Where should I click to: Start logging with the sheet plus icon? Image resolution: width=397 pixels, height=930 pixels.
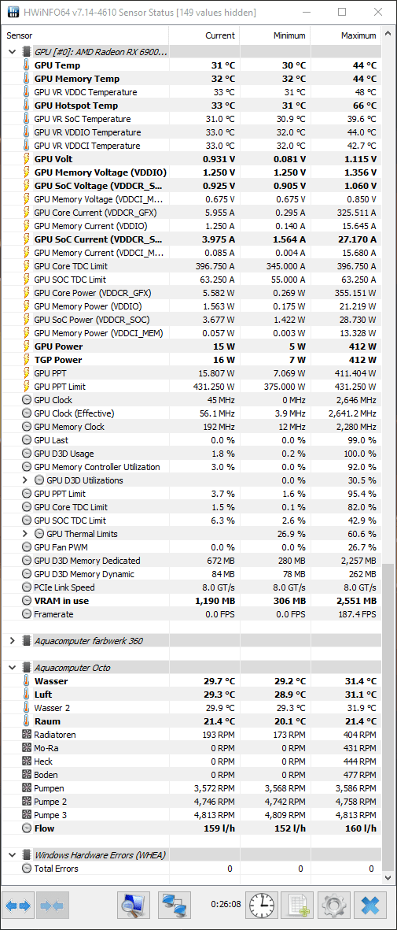[x=297, y=906]
